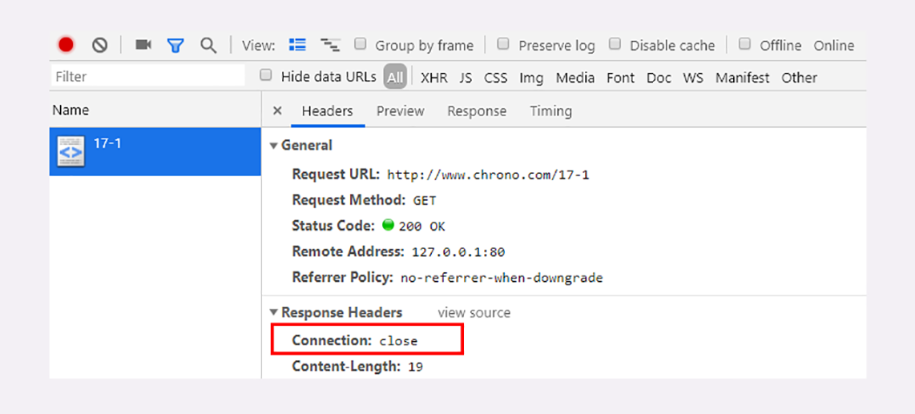Enable Group by frame checkbox
The image size is (915, 414).
[x=361, y=44]
